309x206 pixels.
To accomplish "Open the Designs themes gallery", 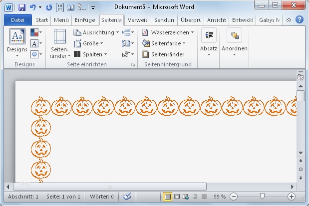I will [x=17, y=43].
